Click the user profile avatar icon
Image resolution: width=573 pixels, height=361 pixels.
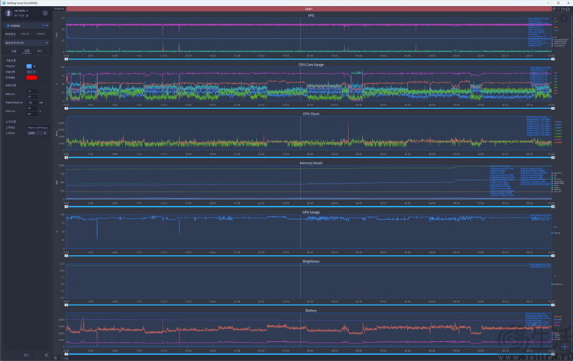pos(8,13)
